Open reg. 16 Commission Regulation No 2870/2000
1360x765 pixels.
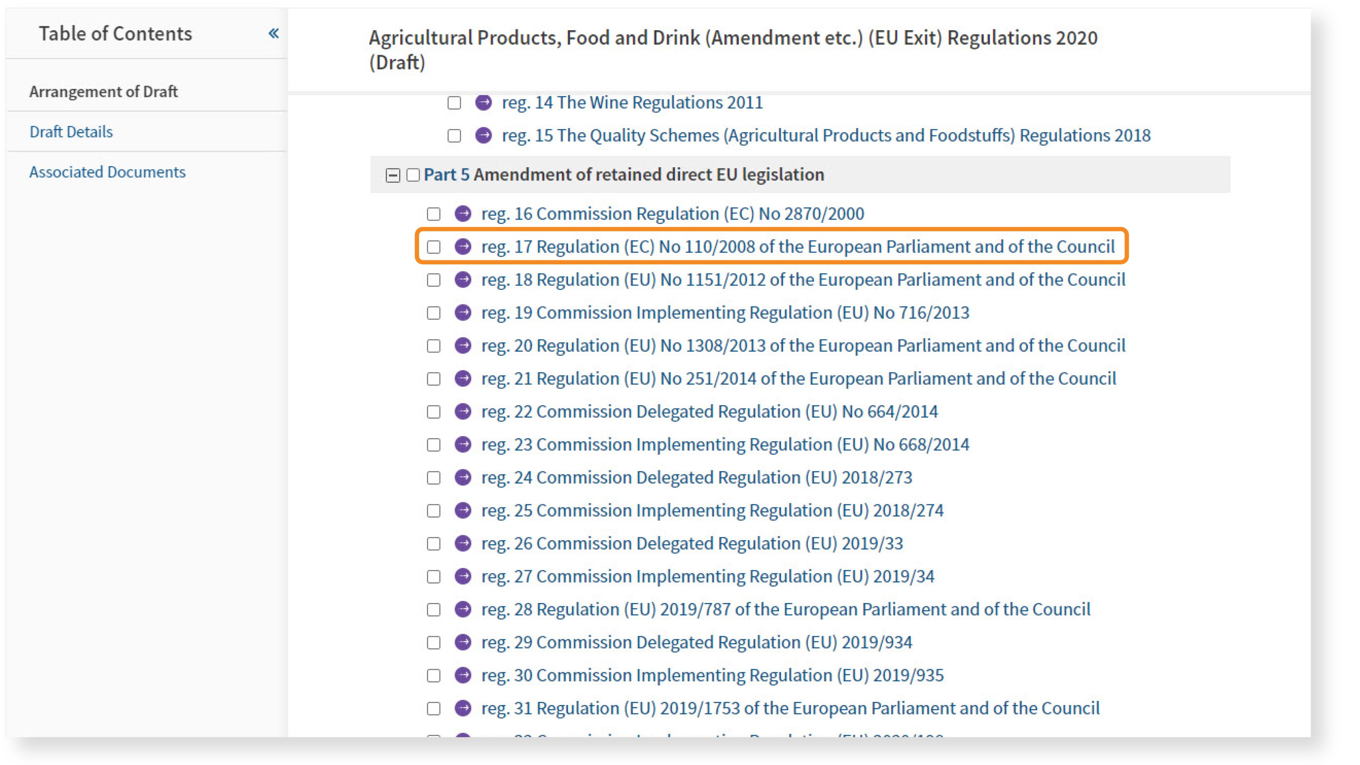[672, 214]
